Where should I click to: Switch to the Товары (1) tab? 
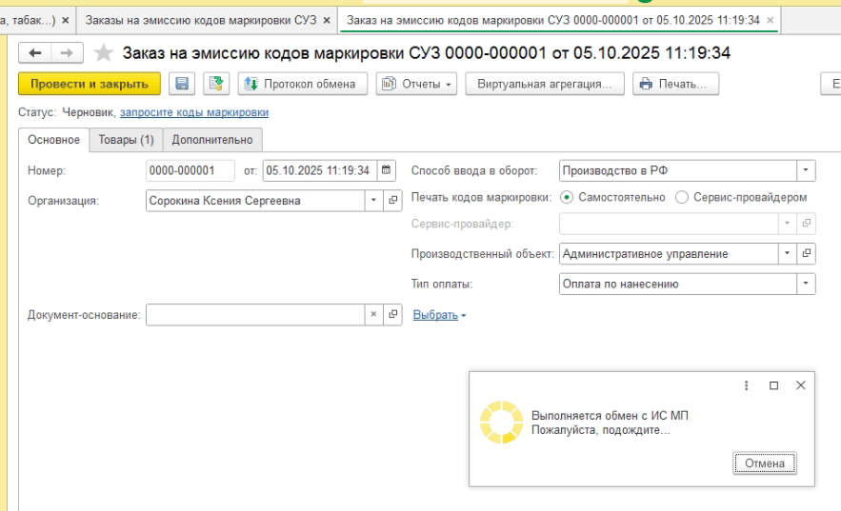click(126, 140)
